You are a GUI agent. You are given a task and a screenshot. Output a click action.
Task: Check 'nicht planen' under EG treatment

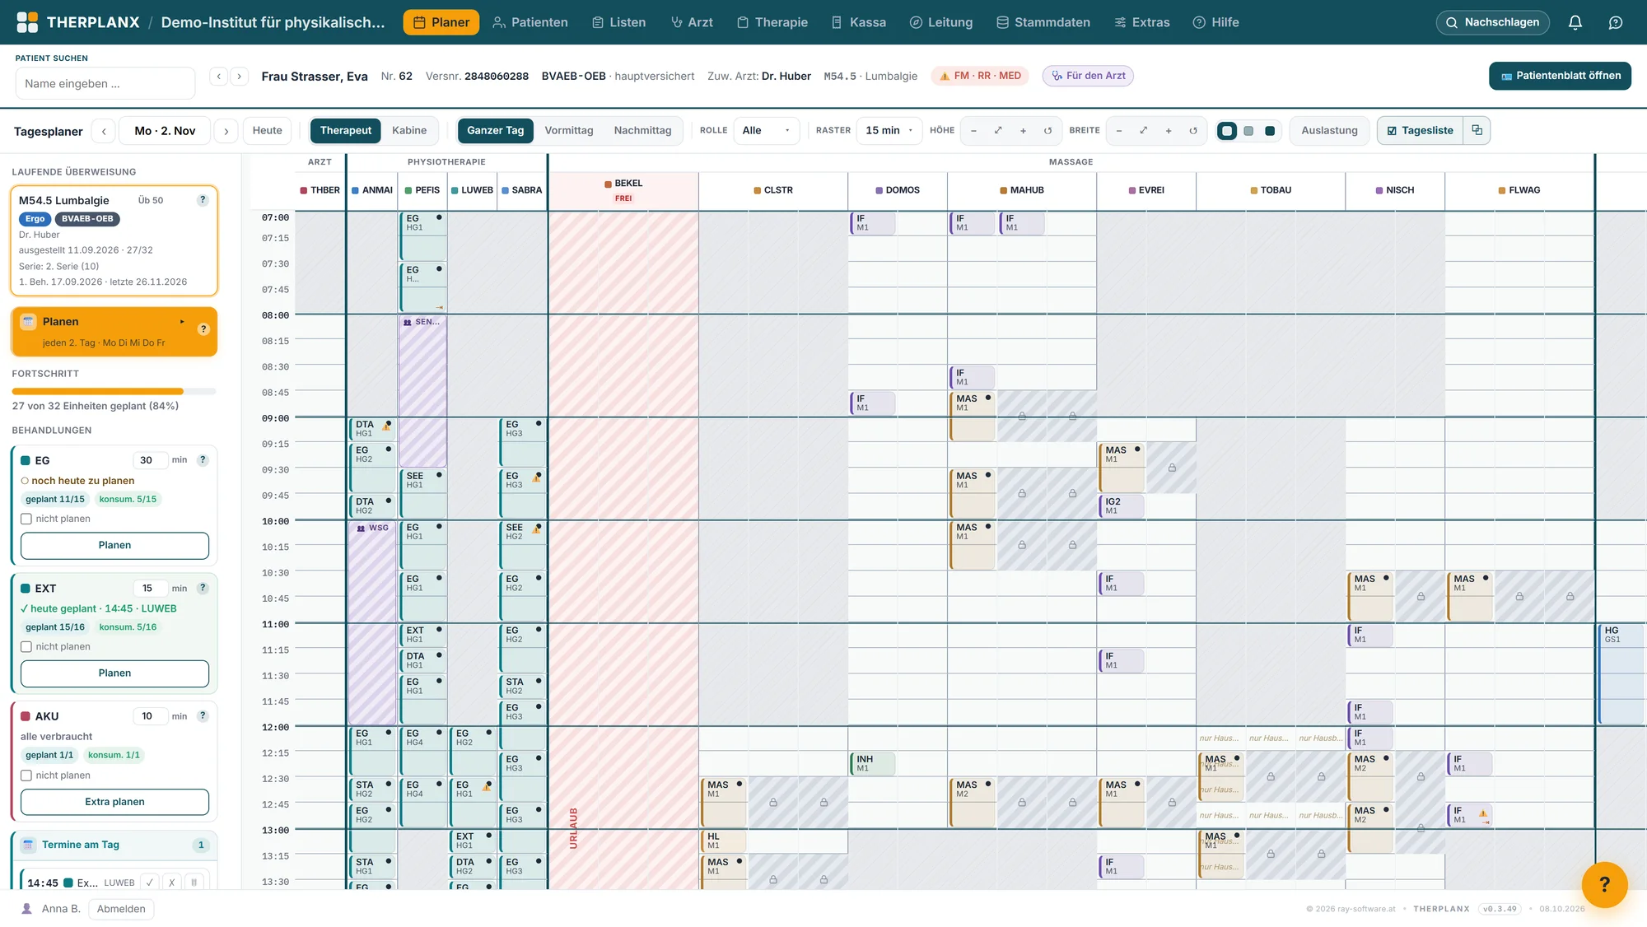pos(26,519)
